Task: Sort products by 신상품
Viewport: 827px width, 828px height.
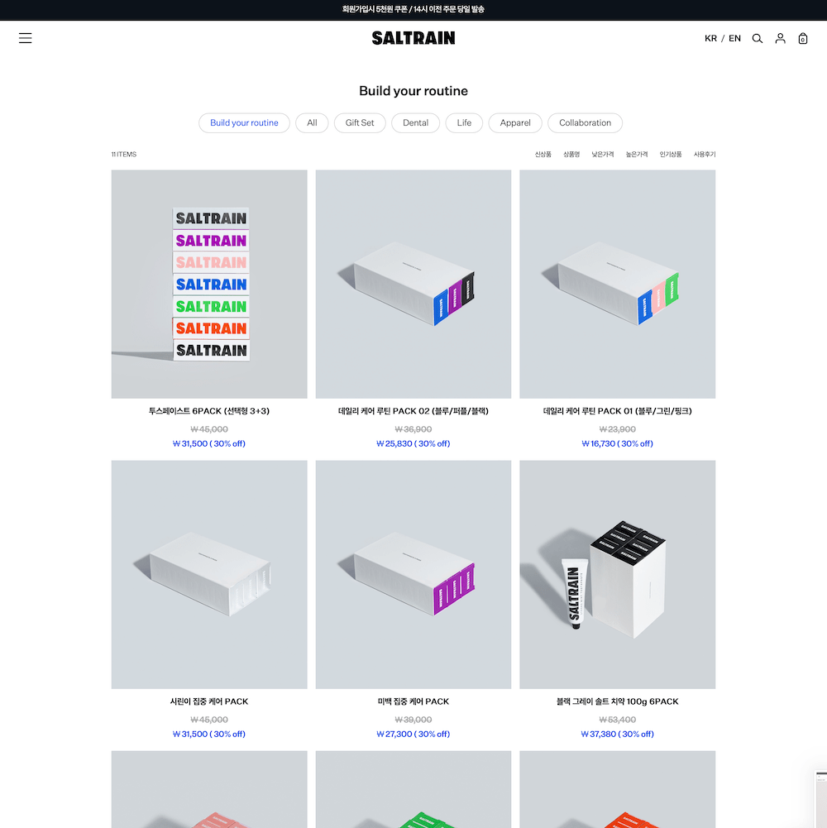Action: tap(543, 154)
